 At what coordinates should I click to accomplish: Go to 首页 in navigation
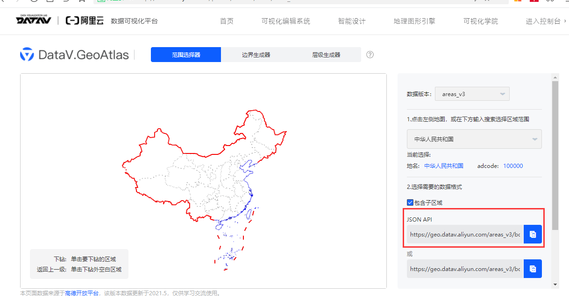227,21
